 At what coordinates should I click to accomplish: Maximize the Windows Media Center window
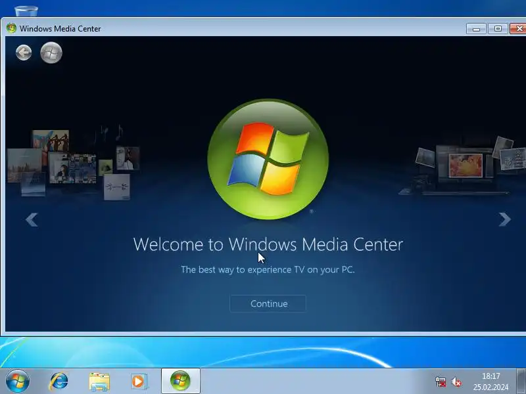(498, 29)
